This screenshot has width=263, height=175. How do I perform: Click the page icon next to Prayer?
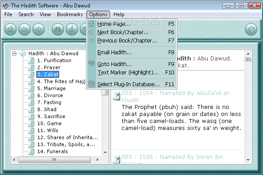click(32, 67)
